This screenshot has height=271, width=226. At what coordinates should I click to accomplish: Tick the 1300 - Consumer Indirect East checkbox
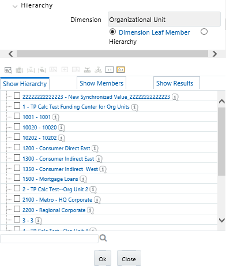[x=17, y=158]
